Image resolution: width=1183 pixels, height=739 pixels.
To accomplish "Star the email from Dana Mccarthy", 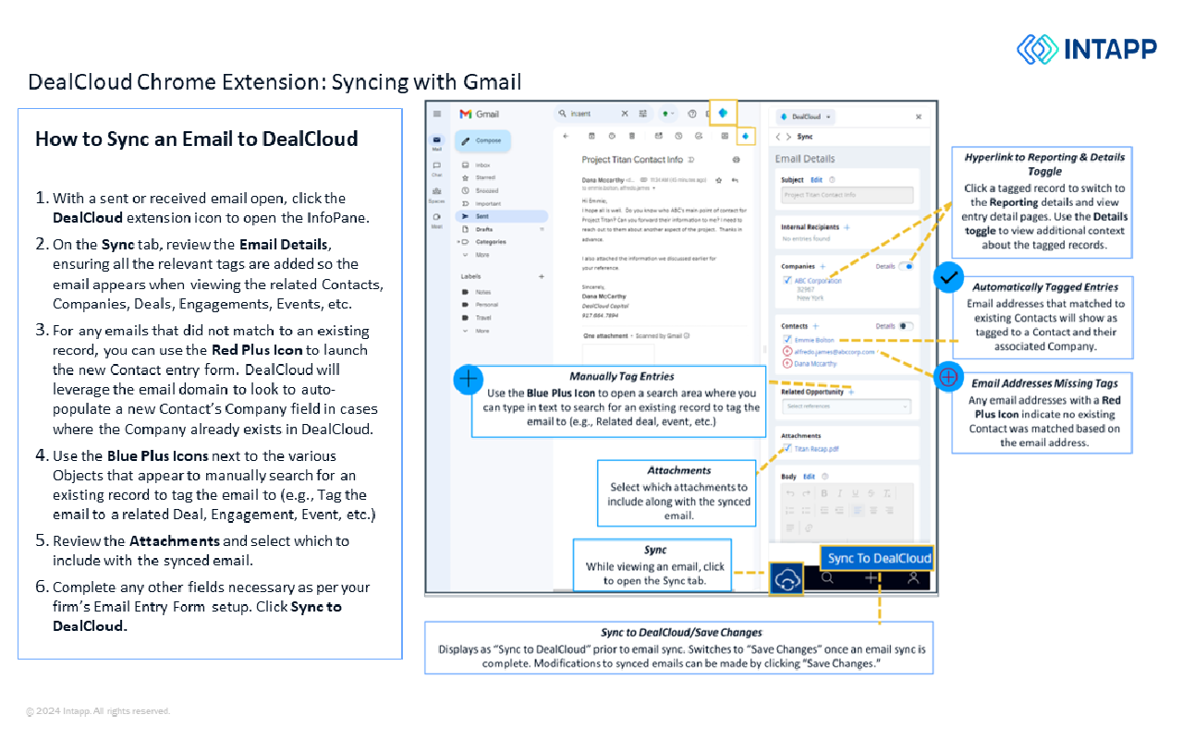I will pyautogui.click(x=719, y=179).
